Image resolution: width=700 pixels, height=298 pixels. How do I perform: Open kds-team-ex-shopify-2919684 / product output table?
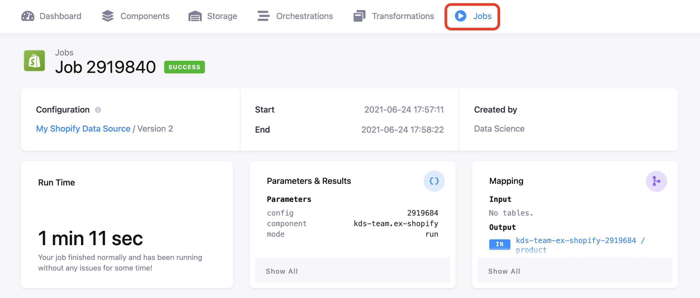[576, 241]
